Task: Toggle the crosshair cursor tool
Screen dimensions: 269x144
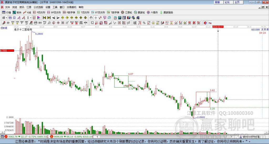Action: tap(96, 18)
